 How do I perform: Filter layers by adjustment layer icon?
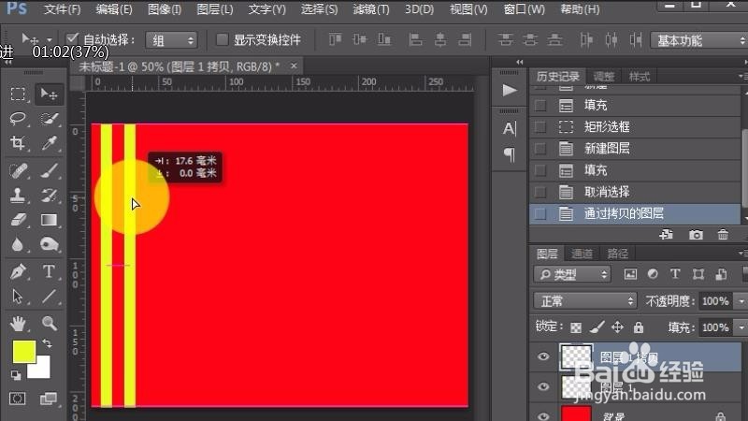coord(653,274)
